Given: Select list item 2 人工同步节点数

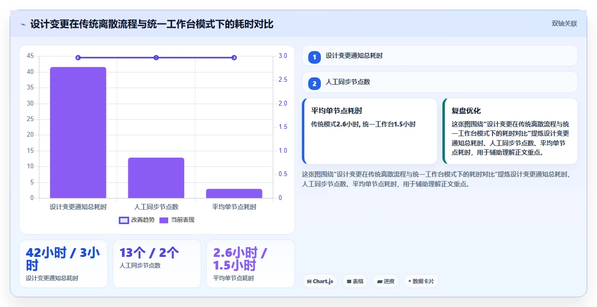Looking at the screenshot, I should pyautogui.click(x=439, y=82).
